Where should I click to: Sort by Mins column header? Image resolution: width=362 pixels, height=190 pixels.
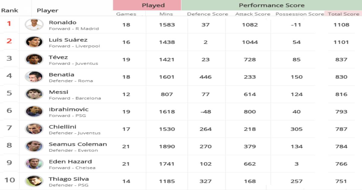point(166,14)
